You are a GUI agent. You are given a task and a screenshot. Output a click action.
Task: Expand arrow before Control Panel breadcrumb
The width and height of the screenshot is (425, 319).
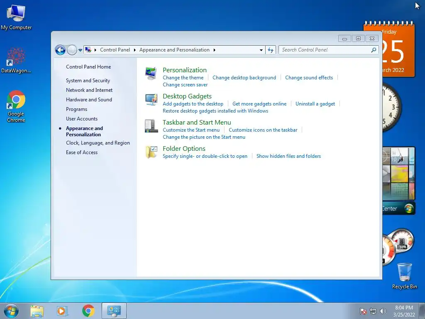pyautogui.click(x=95, y=50)
